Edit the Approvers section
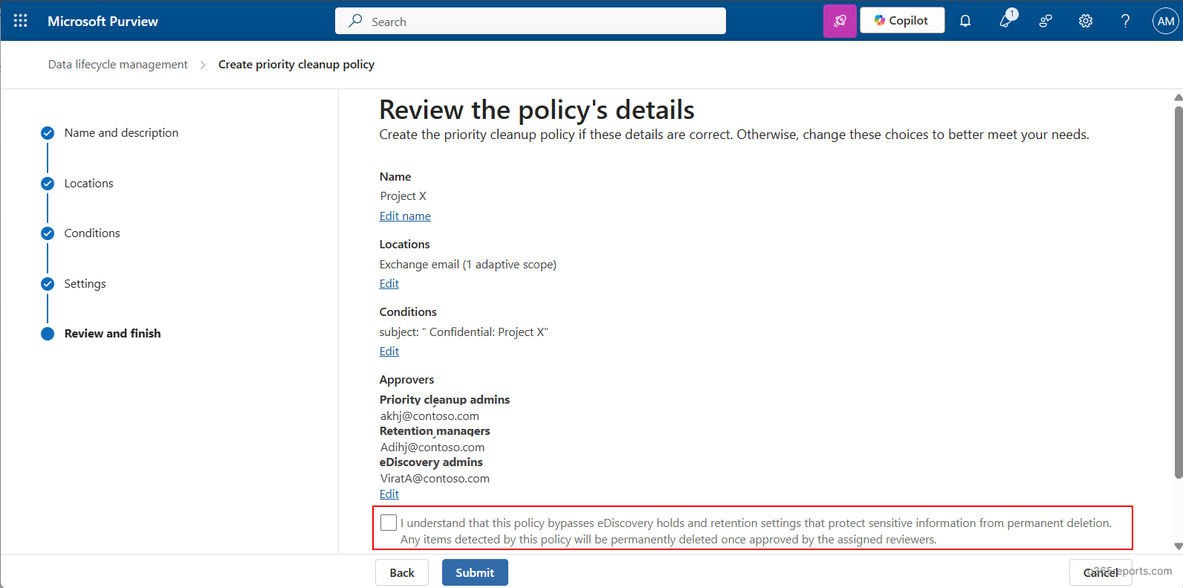This screenshot has height=588, width=1183. point(389,494)
